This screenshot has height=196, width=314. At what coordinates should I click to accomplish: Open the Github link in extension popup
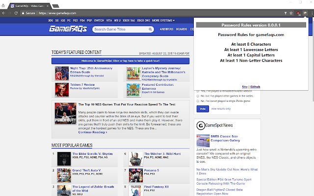point(255,87)
